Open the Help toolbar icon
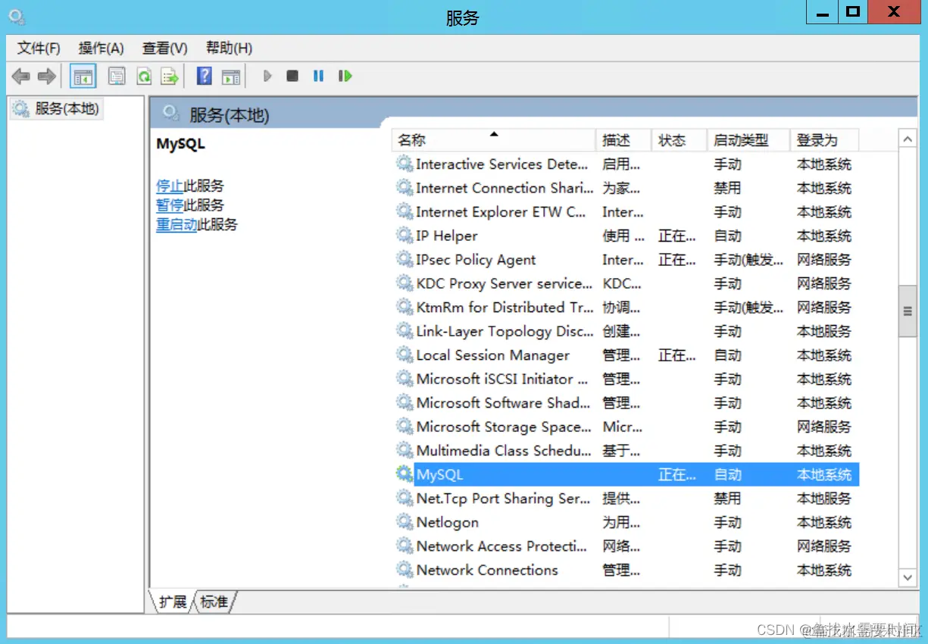This screenshot has width=928, height=644. 204,76
